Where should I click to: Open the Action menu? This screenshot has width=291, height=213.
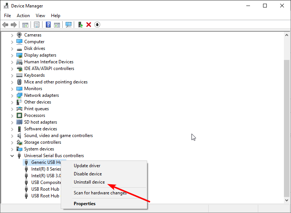(23, 16)
